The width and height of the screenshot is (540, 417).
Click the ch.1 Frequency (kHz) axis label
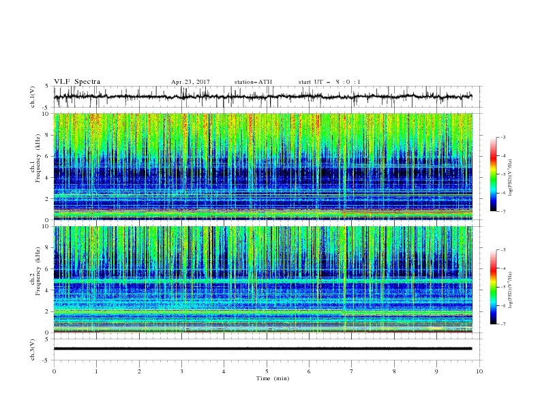pyautogui.click(x=35, y=166)
